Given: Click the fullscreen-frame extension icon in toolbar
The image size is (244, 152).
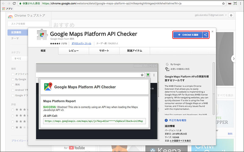Looking at the screenshot, I should click(235, 3).
